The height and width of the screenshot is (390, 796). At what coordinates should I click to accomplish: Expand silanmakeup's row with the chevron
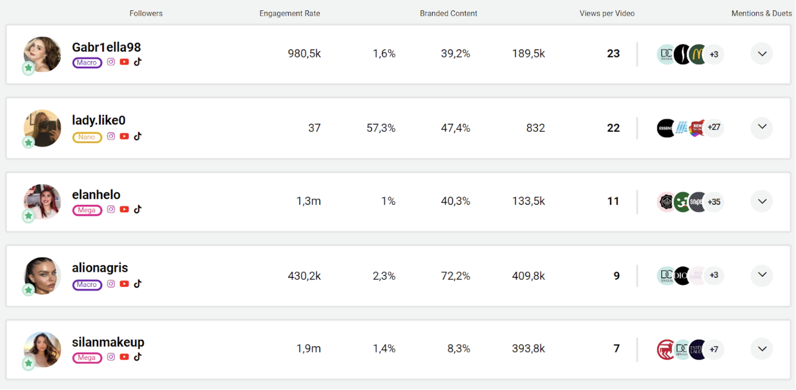point(762,349)
